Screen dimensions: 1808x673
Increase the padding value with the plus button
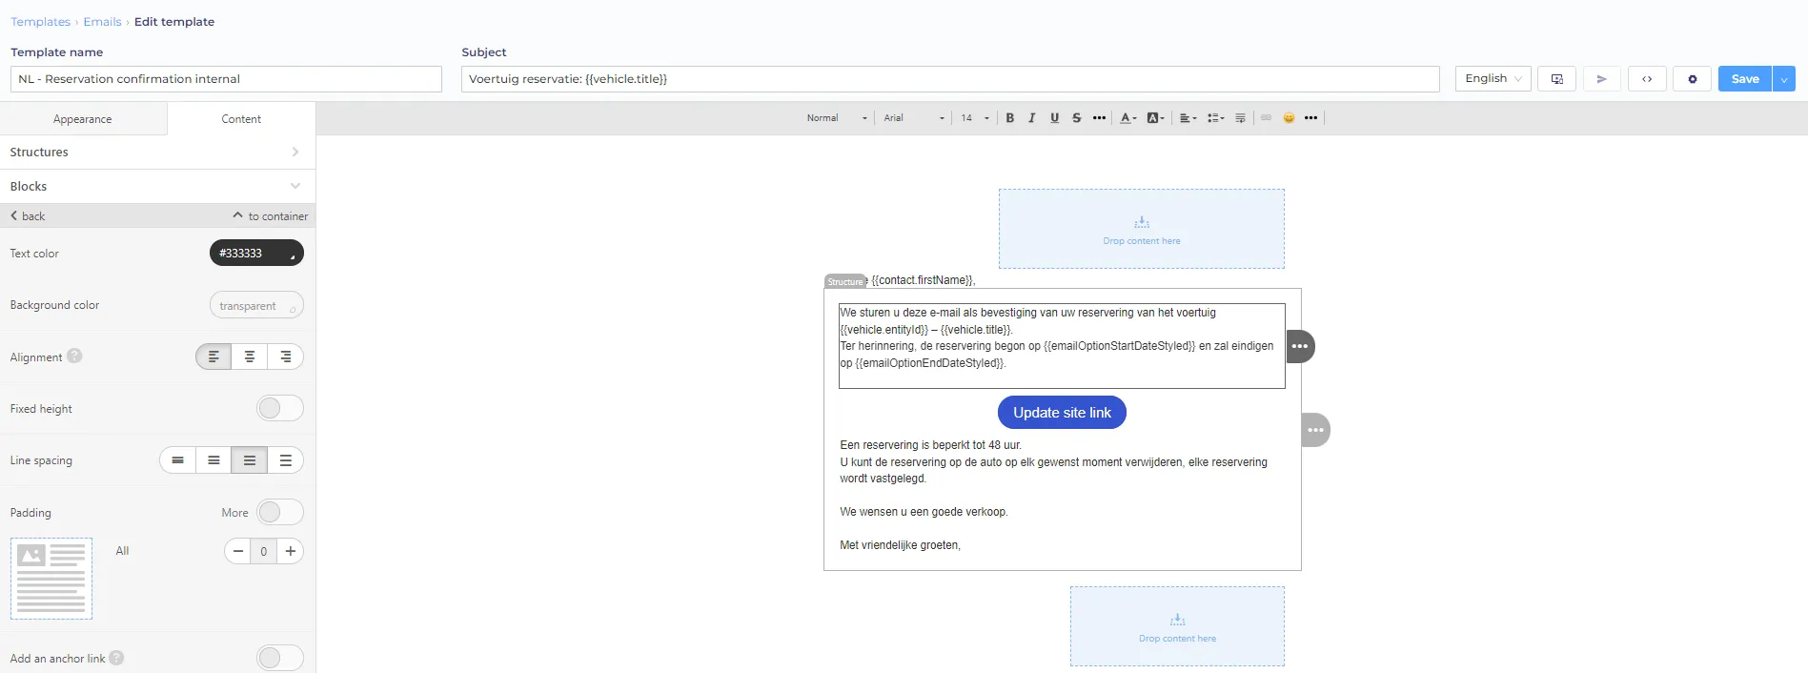point(291,551)
